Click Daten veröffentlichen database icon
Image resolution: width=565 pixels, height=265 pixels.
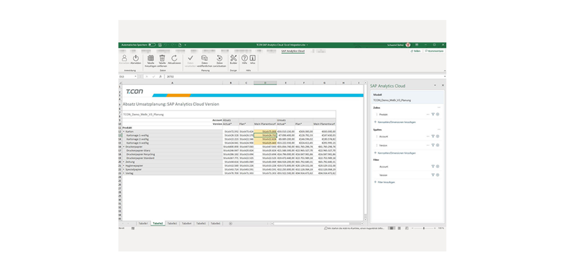tap(205, 58)
